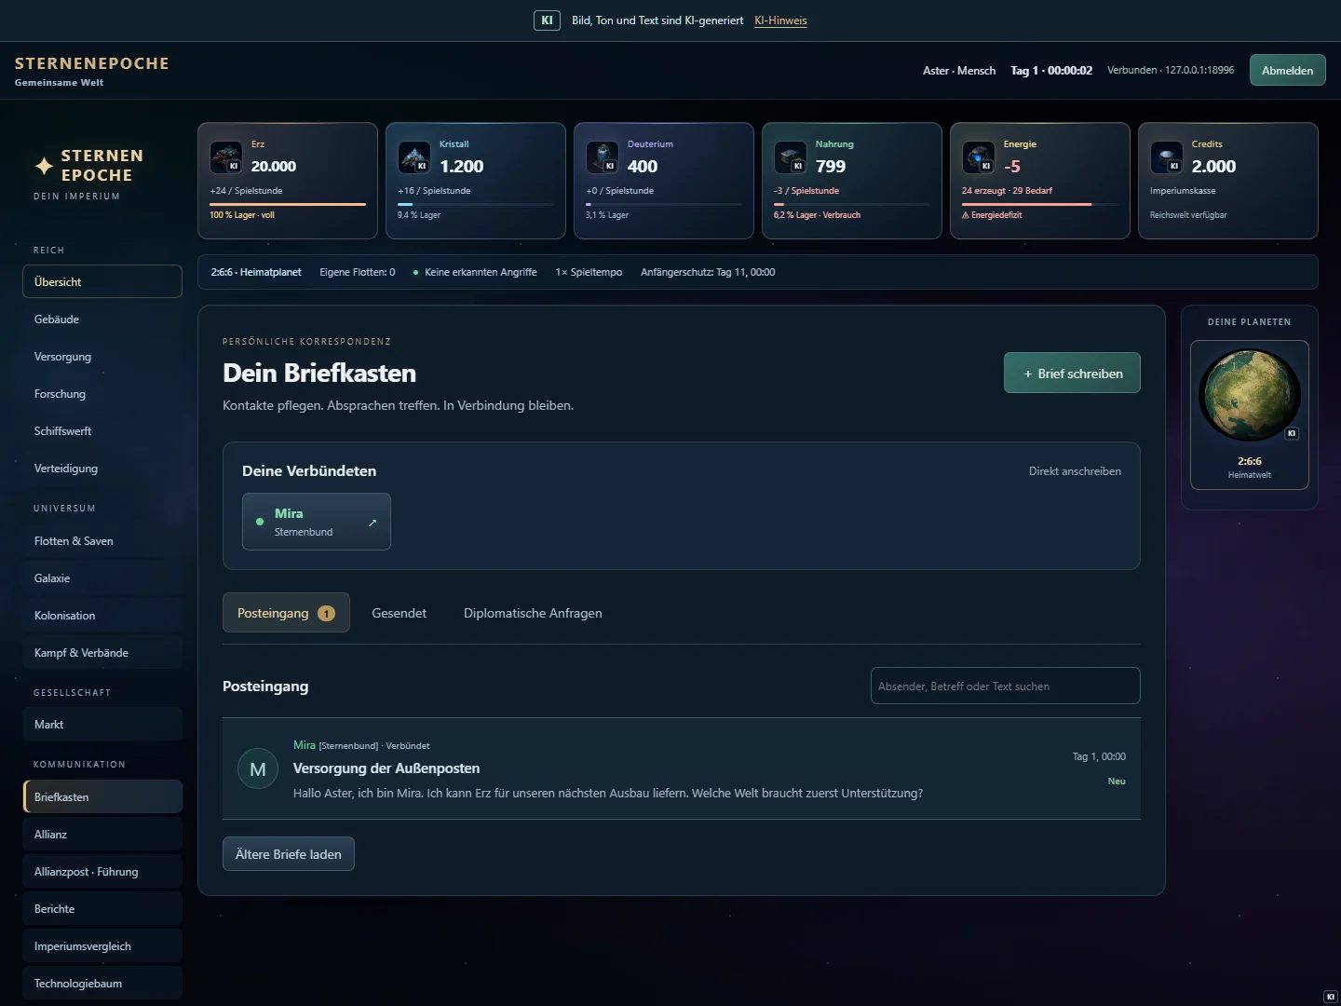Open Imperiumsvergleich
This screenshot has height=1006, width=1341.
(x=102, y=946)
